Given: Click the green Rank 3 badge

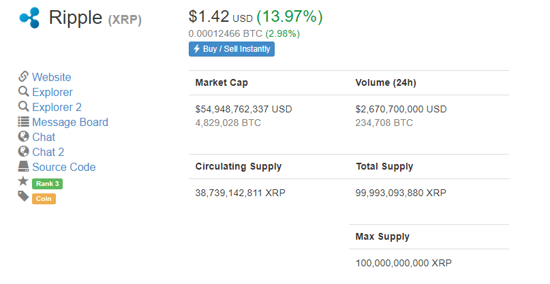Looking at the screenshot, I should [x=47, y=184].
